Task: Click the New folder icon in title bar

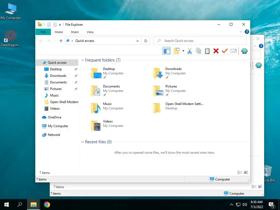Action: pos(55,25)
